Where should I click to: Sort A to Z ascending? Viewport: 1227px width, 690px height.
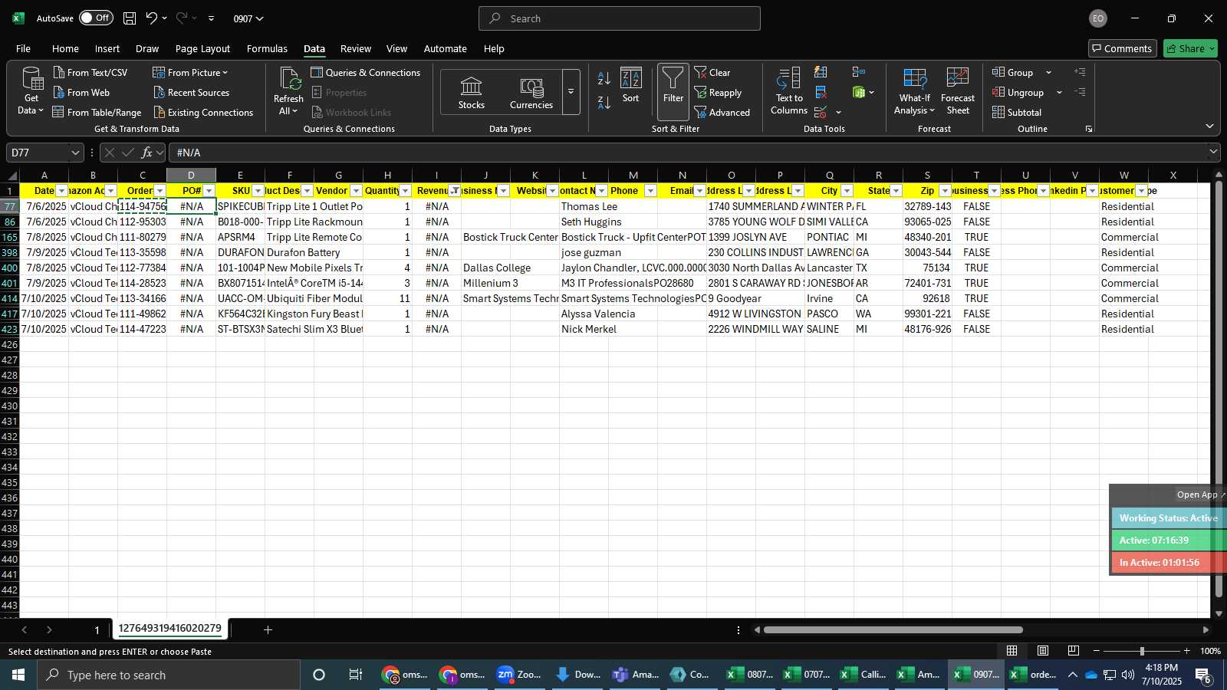tap(604, 78)
